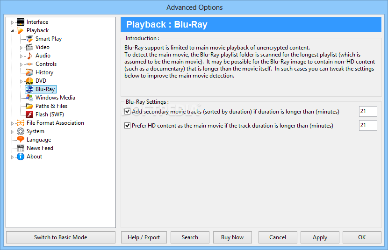Click the Blu-Ray disc icon
Screen dimensions: 388x250
click(29, 89)
